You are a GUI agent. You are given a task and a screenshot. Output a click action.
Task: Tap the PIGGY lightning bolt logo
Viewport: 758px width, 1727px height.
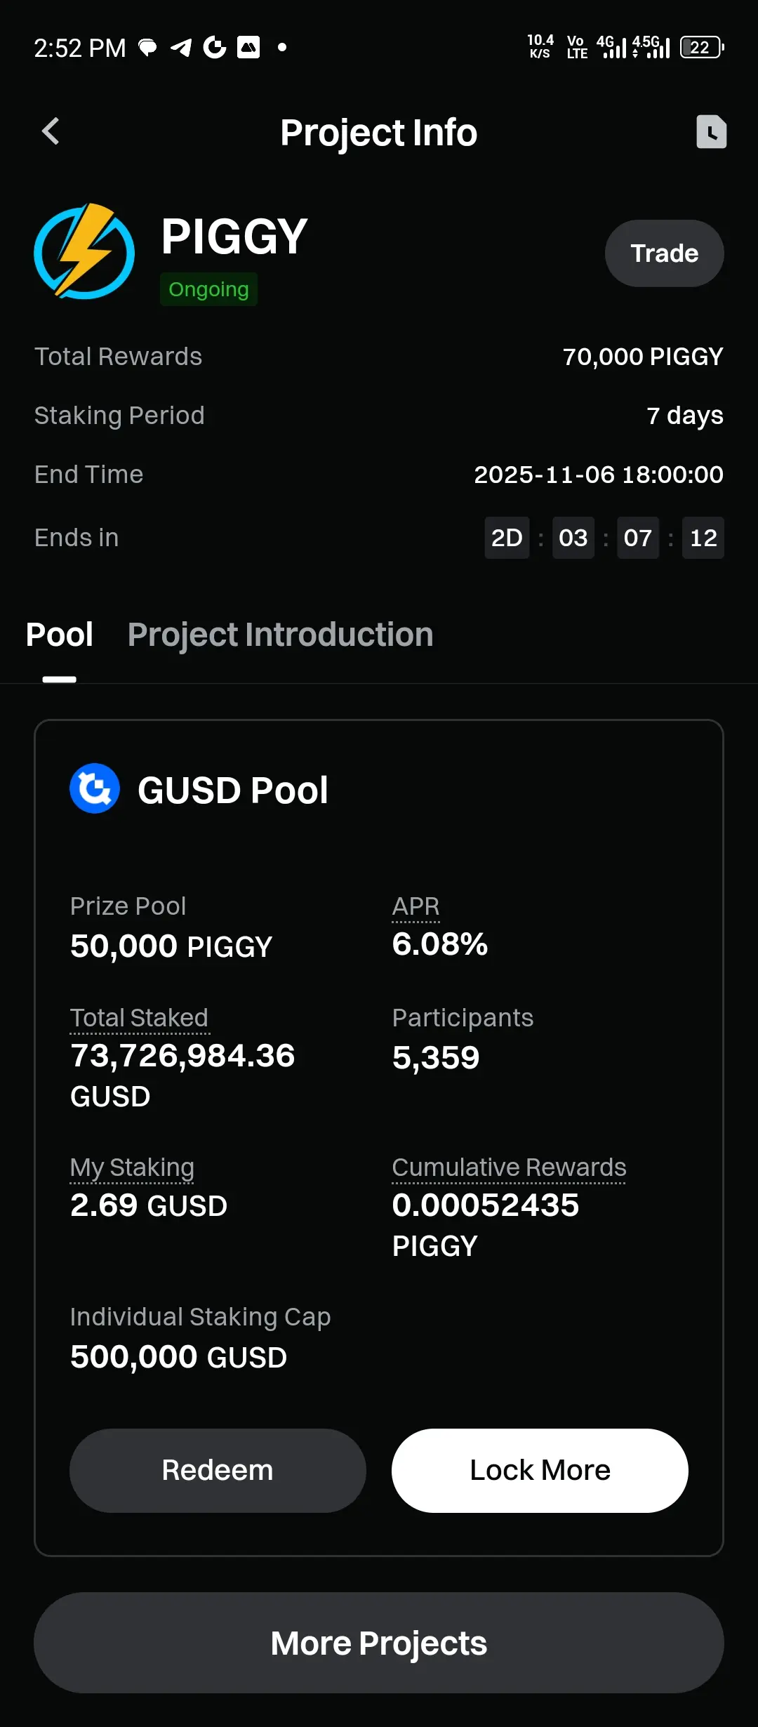tap(84, 251)
